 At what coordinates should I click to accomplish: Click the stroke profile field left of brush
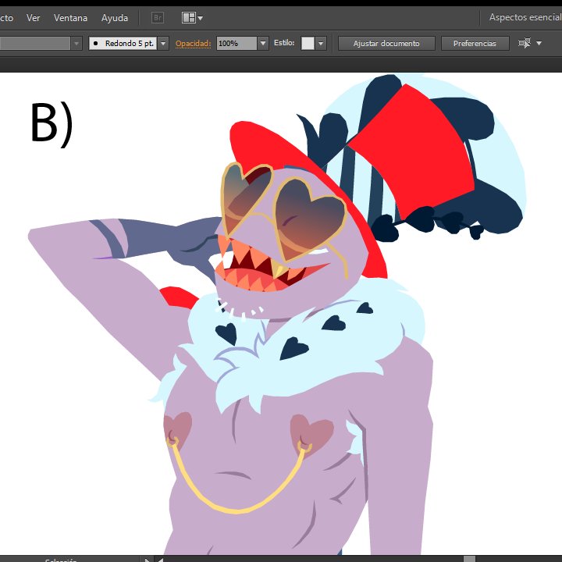tap(35, 44)
